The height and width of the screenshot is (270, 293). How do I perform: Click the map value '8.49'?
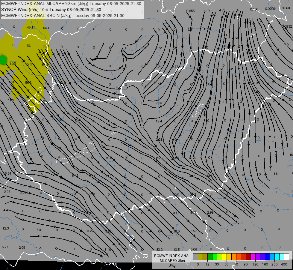tap(108, 250)
